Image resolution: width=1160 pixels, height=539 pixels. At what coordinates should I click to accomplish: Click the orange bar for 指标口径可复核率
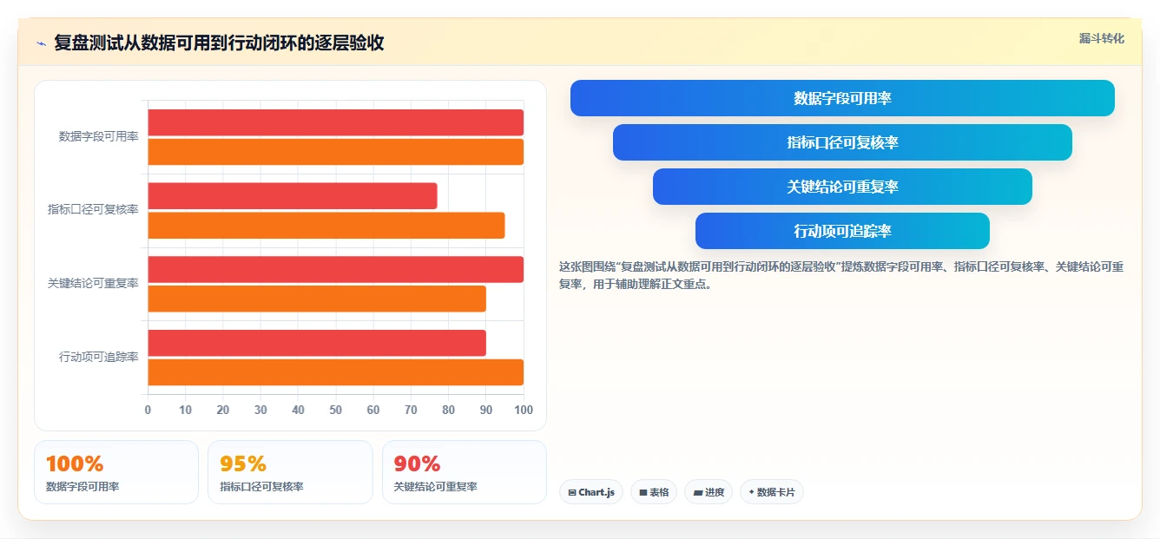326,226
